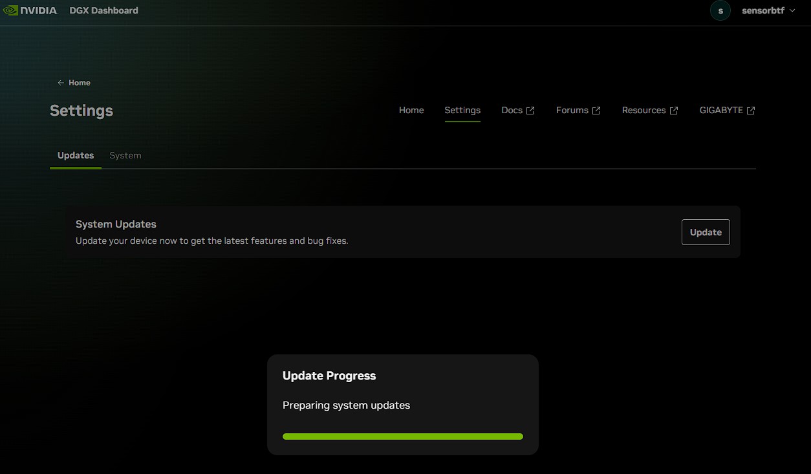Click the external link icon next to Forums
The image size is (811, 474).
pyautogui.click(x=596, y=111)
